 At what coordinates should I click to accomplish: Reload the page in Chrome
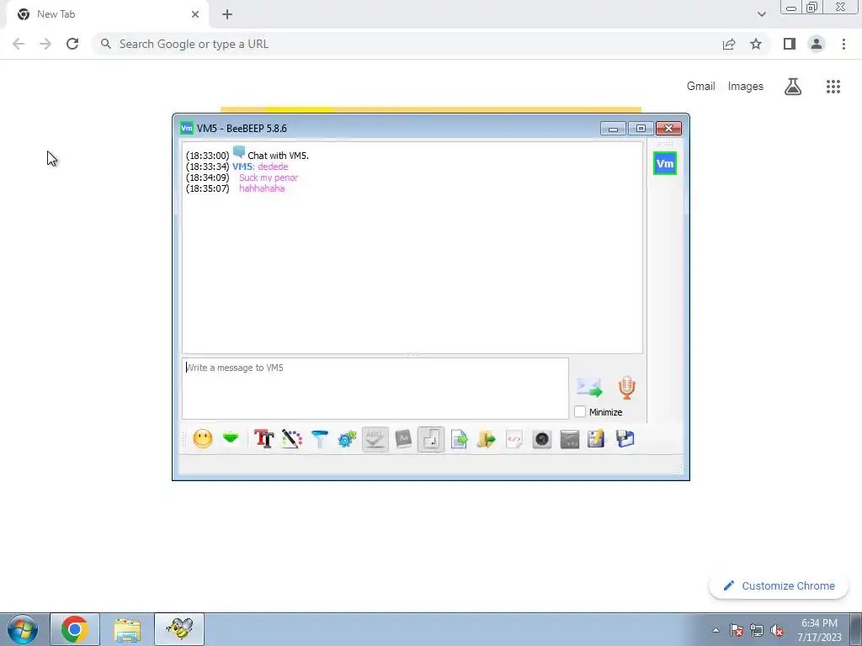click(x=72, y=44)
